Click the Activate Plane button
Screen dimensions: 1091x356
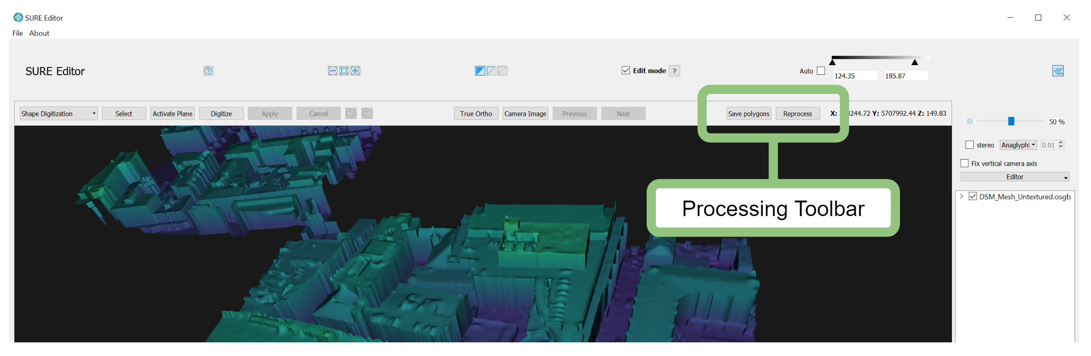(172, 114)
